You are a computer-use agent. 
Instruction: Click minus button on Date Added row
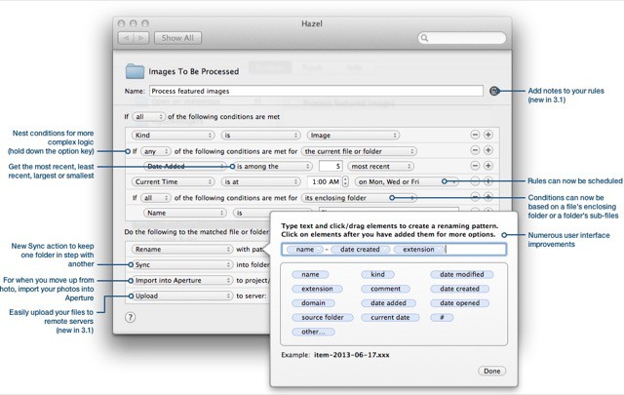coord(474,166)
